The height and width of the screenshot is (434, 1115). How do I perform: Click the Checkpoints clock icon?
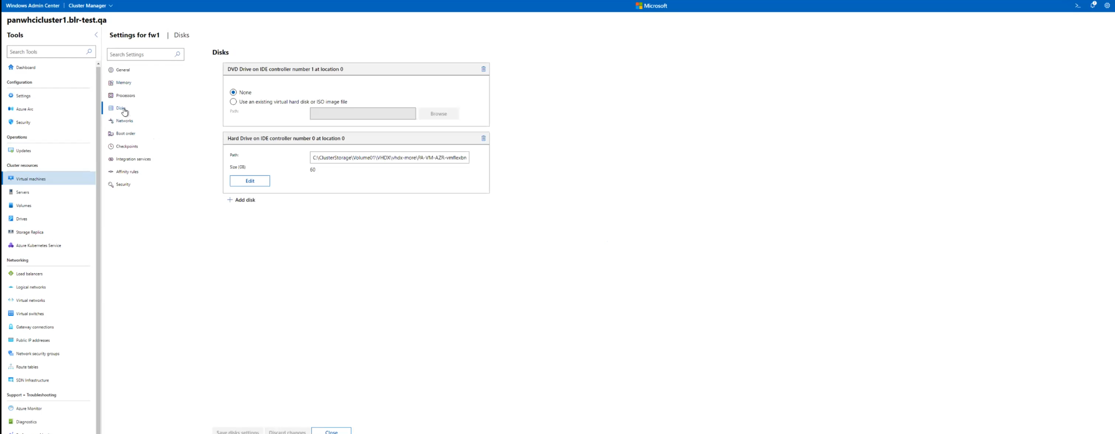coord(111,146)
